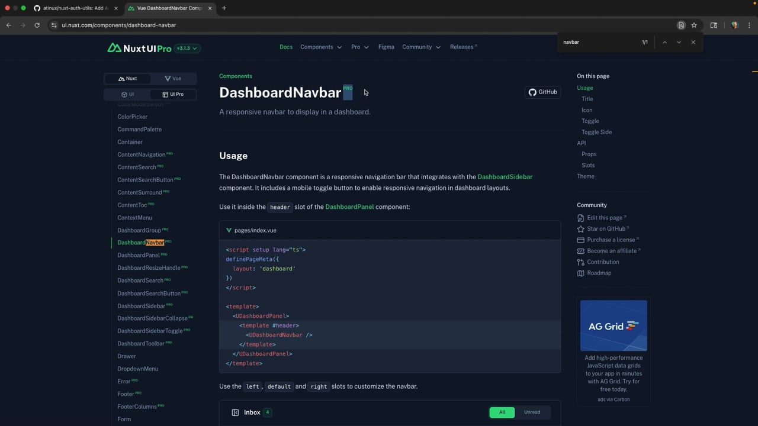Open DropdownMenu in sidebar
Viewport: 758px width, 426px height.
point(138,369)
